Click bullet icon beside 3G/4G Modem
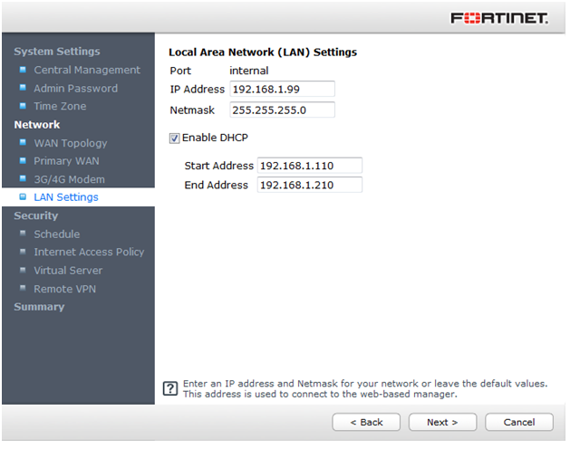 [x=23, y=178]
